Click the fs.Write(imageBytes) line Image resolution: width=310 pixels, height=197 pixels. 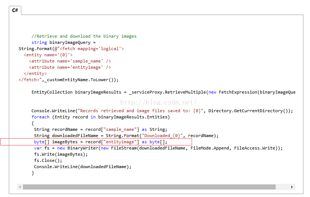coord(61,154)
